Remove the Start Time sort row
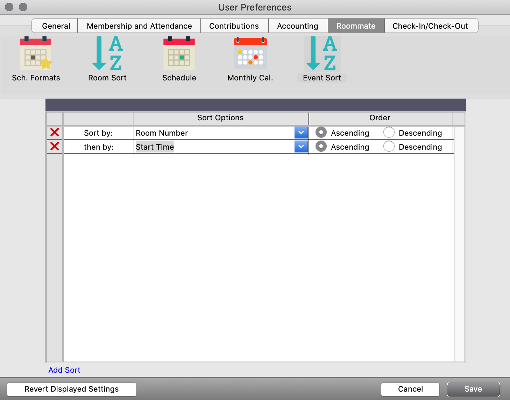 pos(55,147)
